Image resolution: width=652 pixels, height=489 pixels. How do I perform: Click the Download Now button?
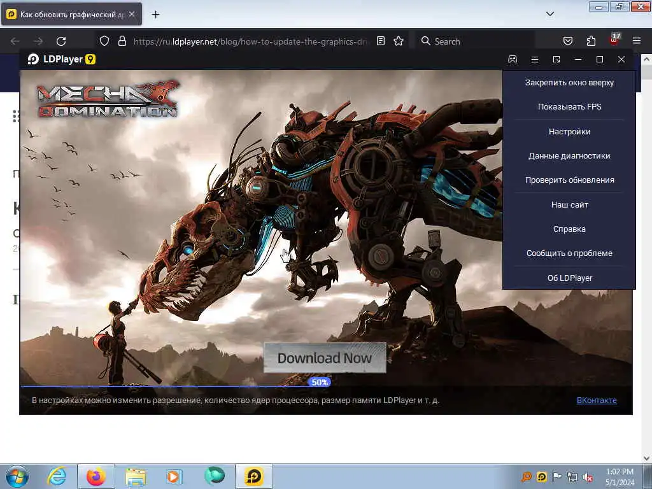[325, 358]
